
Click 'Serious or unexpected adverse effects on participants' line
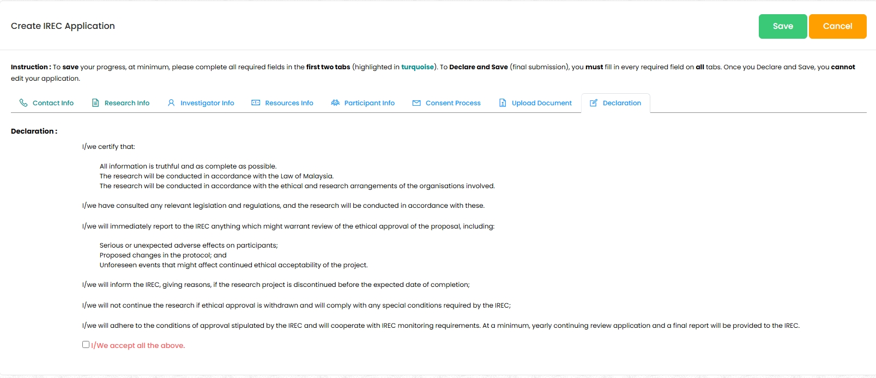tap(189, 245)
